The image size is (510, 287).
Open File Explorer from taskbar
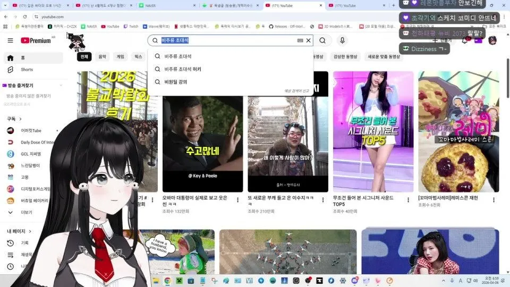click(x=156, y=281)
